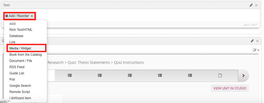Screen dimensions: 264x103
Task: Select Database from the Add menu
Action: pyautogui.click(x=16, y=36)
